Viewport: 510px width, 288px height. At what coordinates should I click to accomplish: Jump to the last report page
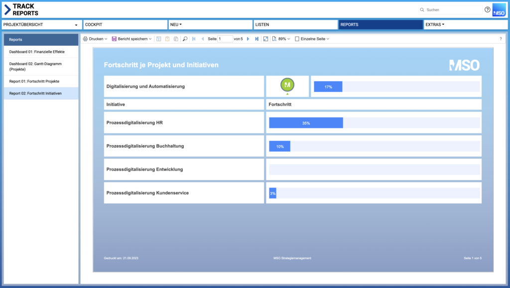coord(256,39)
